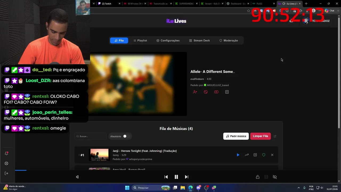Switch to the Transmissão ao browser tab
This screenshot has height=192, width=341.
[x=161, y=4]
